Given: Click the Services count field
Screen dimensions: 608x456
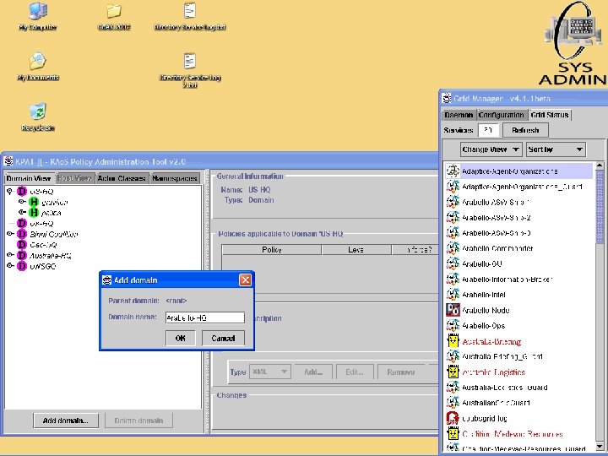Looking at the screenshot, I should (x=488, y=130).
